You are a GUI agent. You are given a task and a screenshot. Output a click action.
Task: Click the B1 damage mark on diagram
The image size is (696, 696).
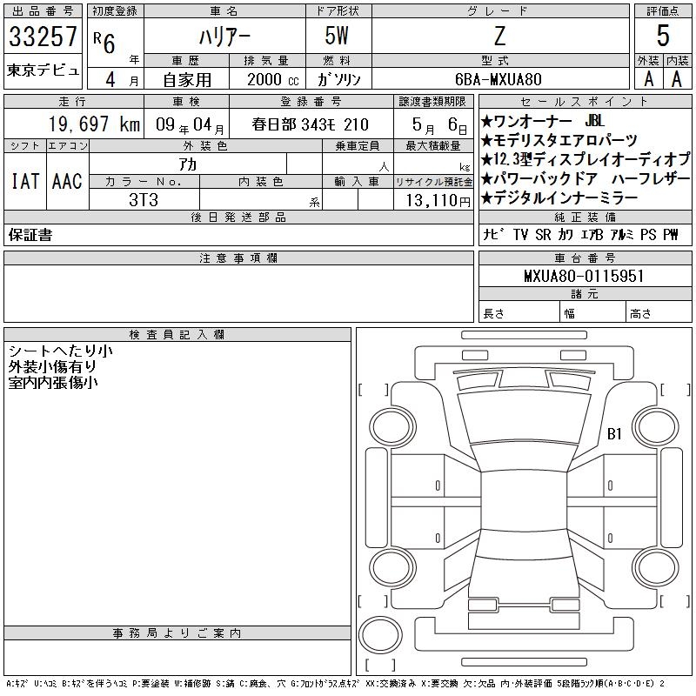point(614,433)
